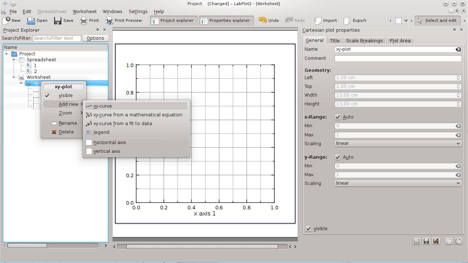468x263 pixels.
Task: Click the Options button in Project Explorer
Action: (95, 38)
